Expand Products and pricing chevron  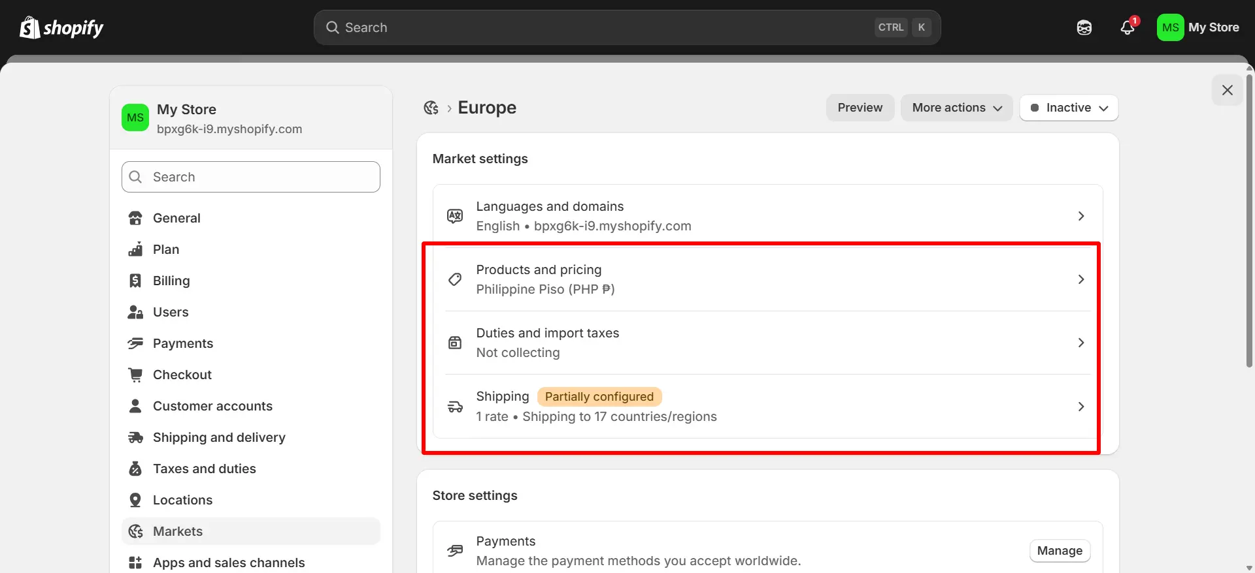(1081, 279)
